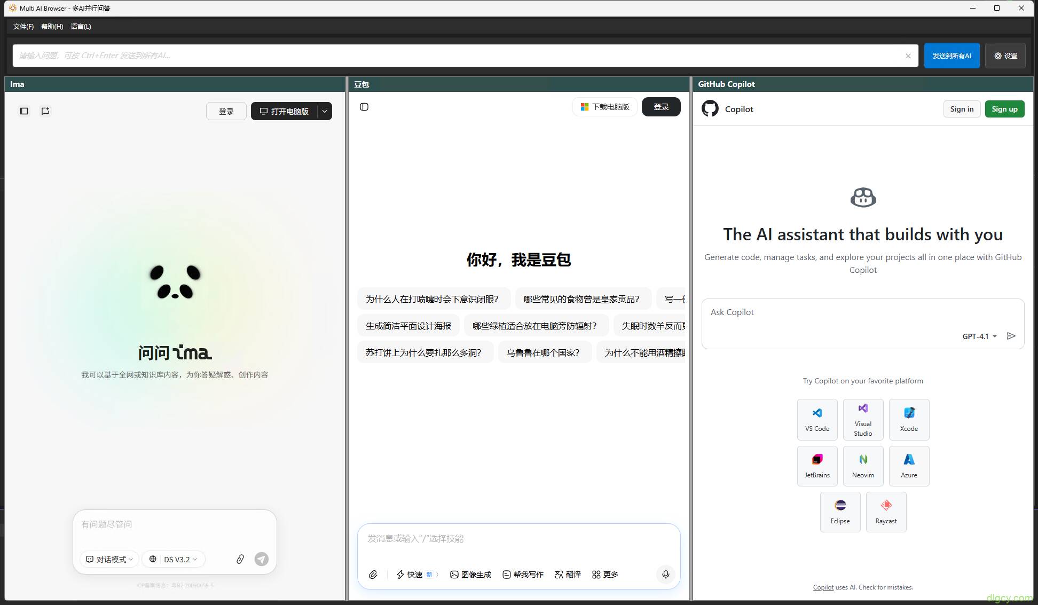Click the GitHub logo beside Copilot

click(x=710, y=109)
